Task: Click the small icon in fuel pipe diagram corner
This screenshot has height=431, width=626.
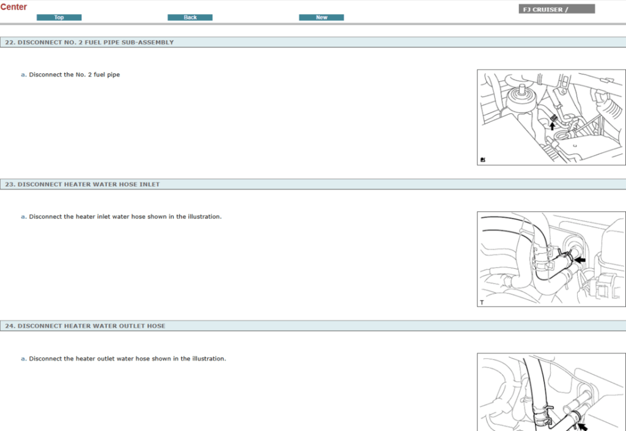Action: [482, 158]
